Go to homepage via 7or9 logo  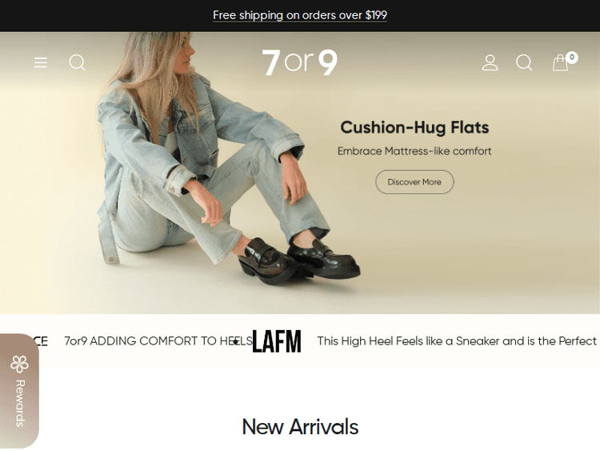pyautogui.click(x=300, y=62)
